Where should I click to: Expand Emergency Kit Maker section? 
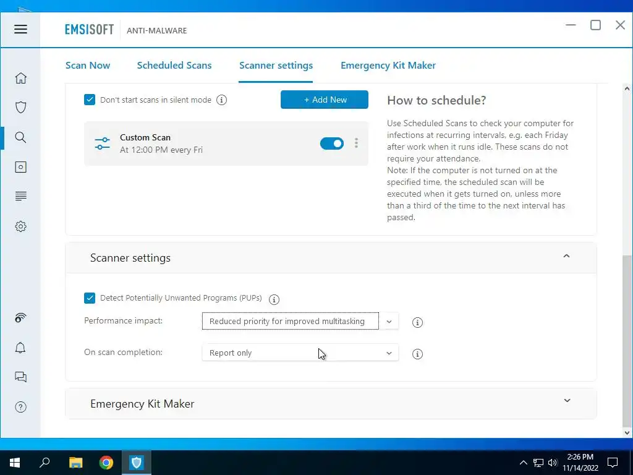[567, 401]
